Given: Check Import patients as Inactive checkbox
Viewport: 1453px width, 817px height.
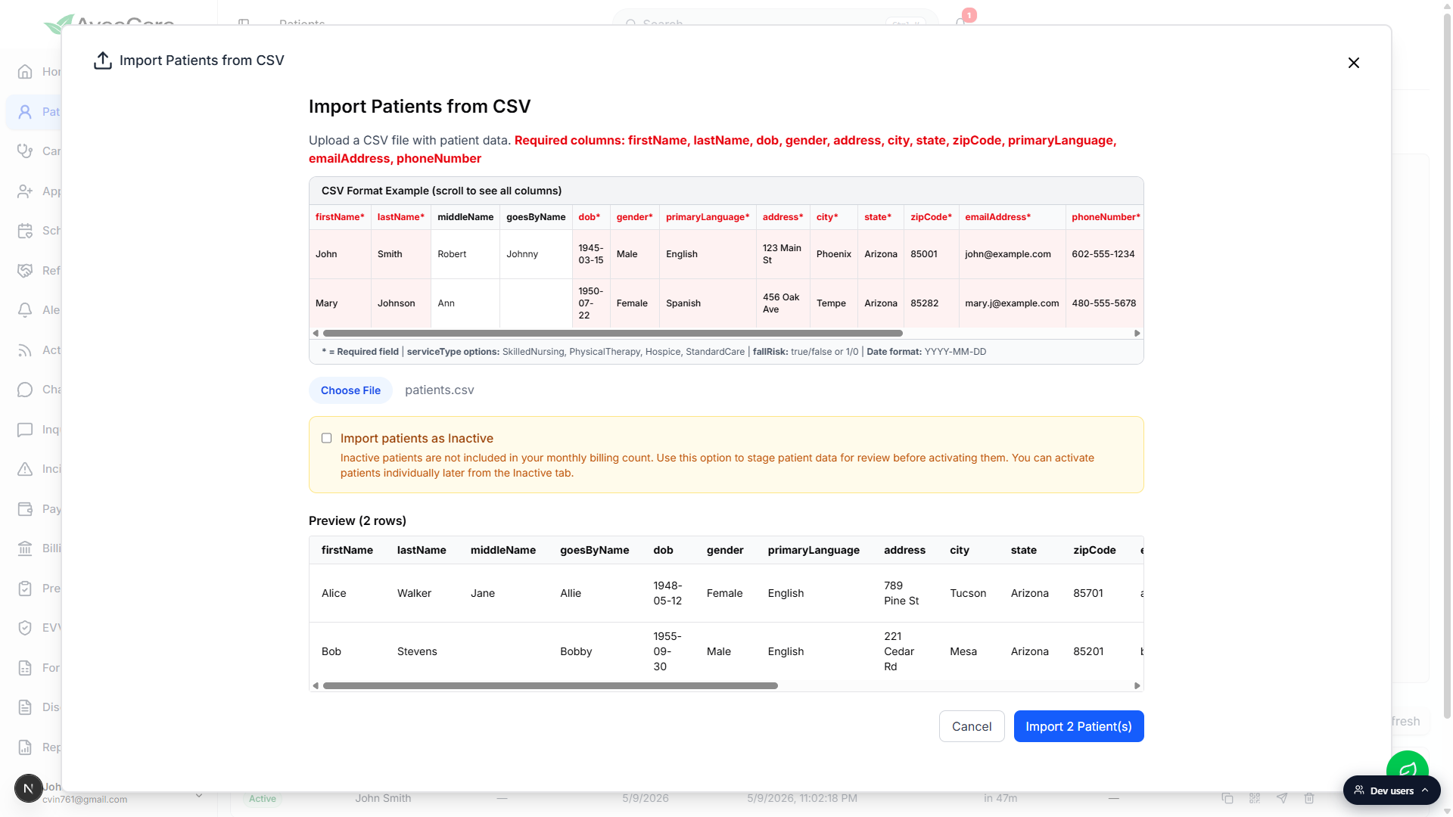Looking at the screenshot, I should 327,438.
